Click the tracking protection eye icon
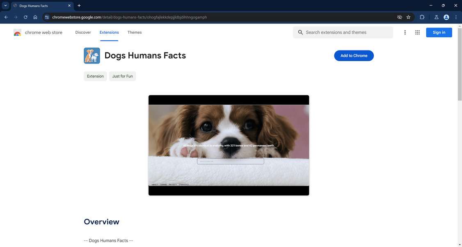The width and height of the screenshot is (462, 247). coord(399,17)
